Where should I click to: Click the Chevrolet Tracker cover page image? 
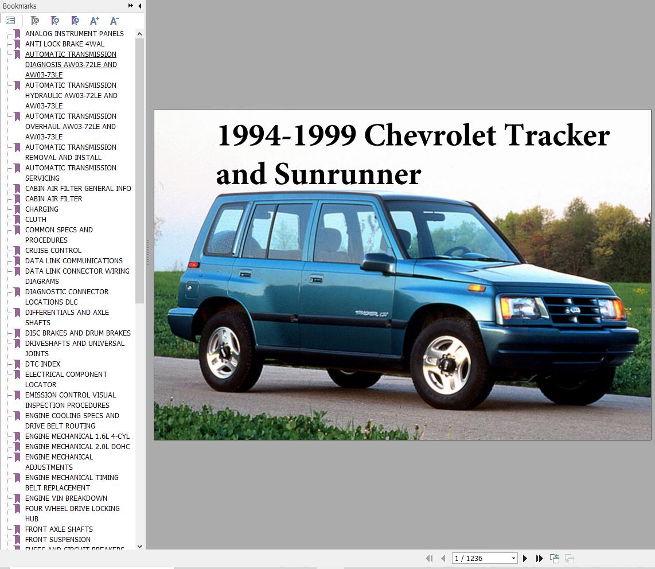tap(402, 275)
